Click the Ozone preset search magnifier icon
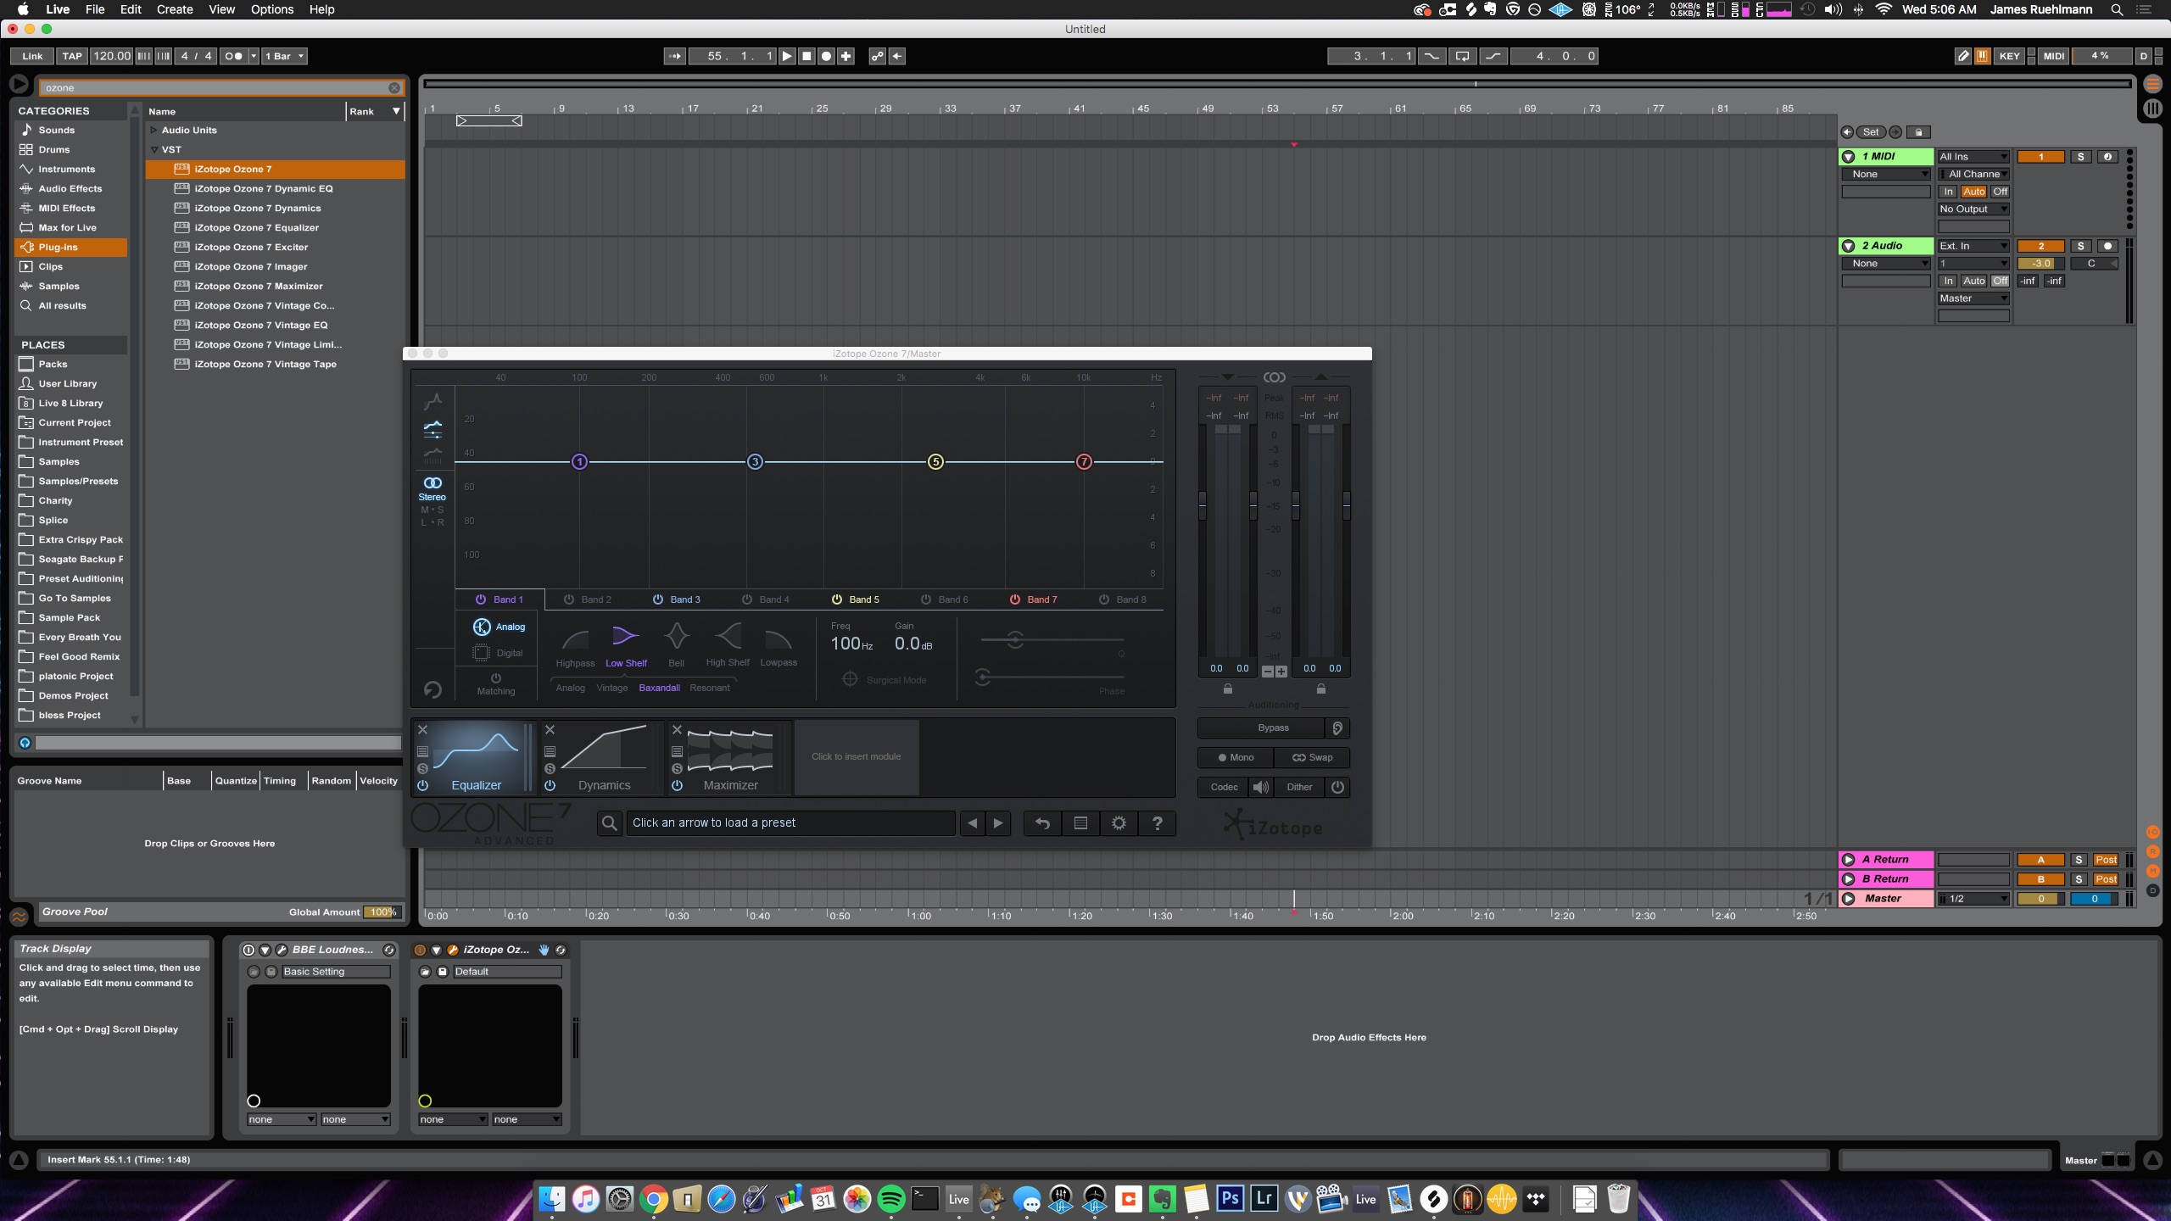The image size is (2171, 1221). 609,822
